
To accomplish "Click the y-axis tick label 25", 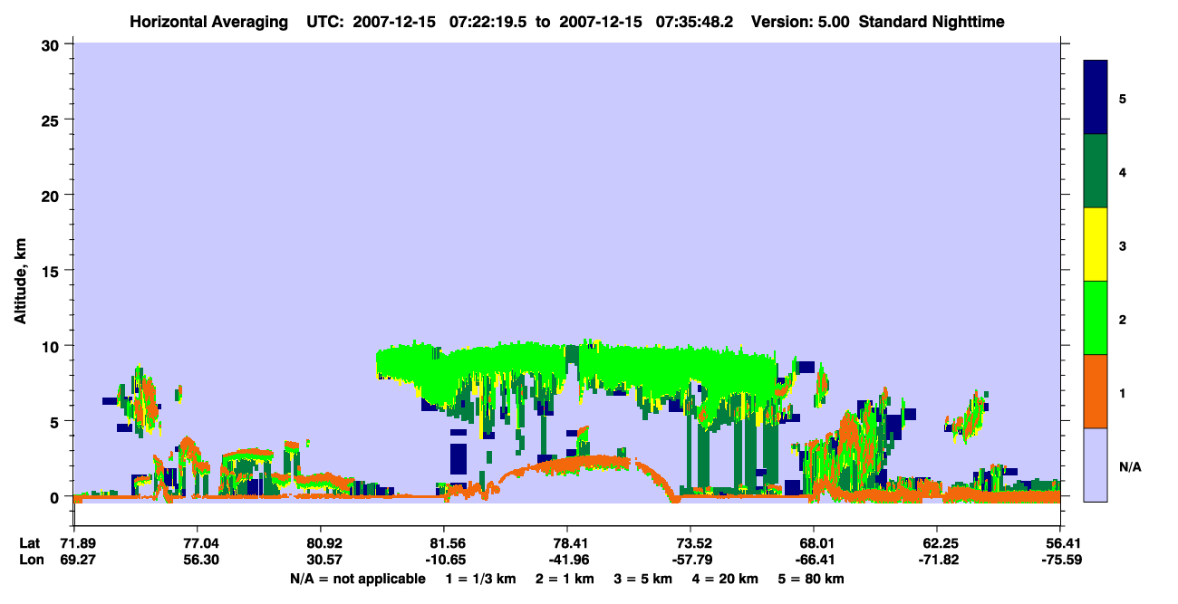I will [53, 120].
